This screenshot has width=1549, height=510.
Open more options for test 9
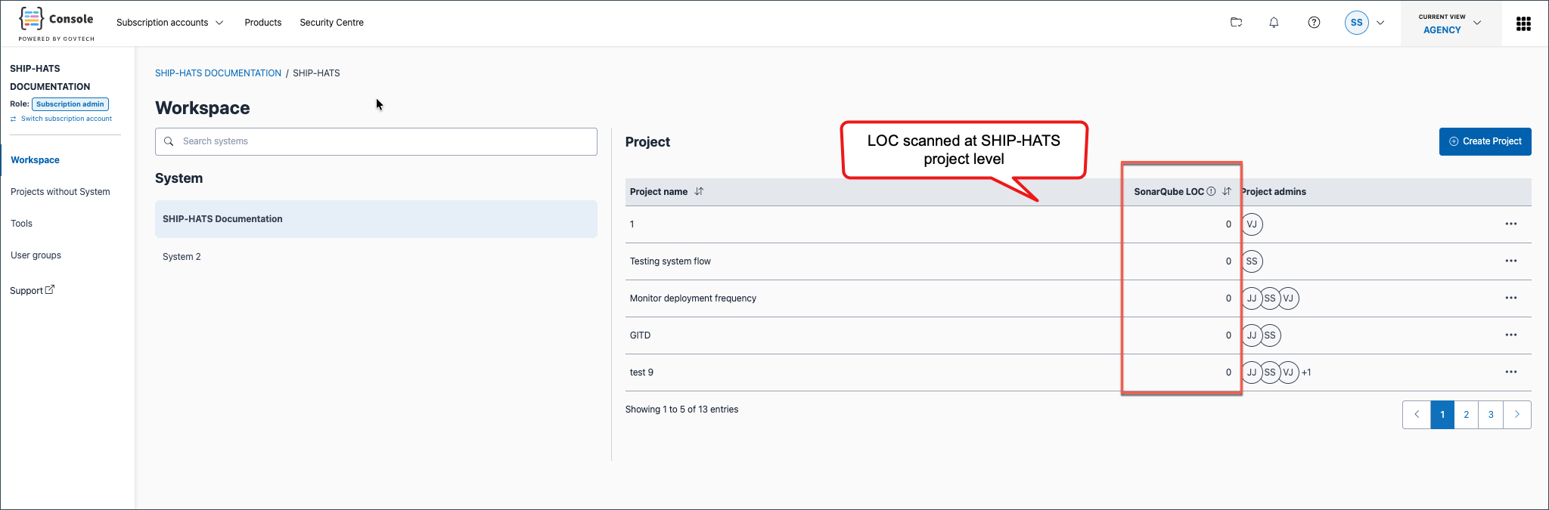point(1510,372)
